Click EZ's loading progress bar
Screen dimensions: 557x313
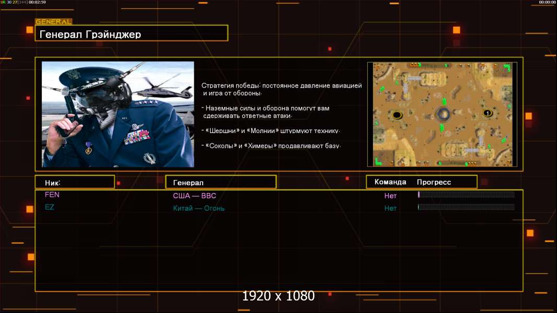coord(466,207)
